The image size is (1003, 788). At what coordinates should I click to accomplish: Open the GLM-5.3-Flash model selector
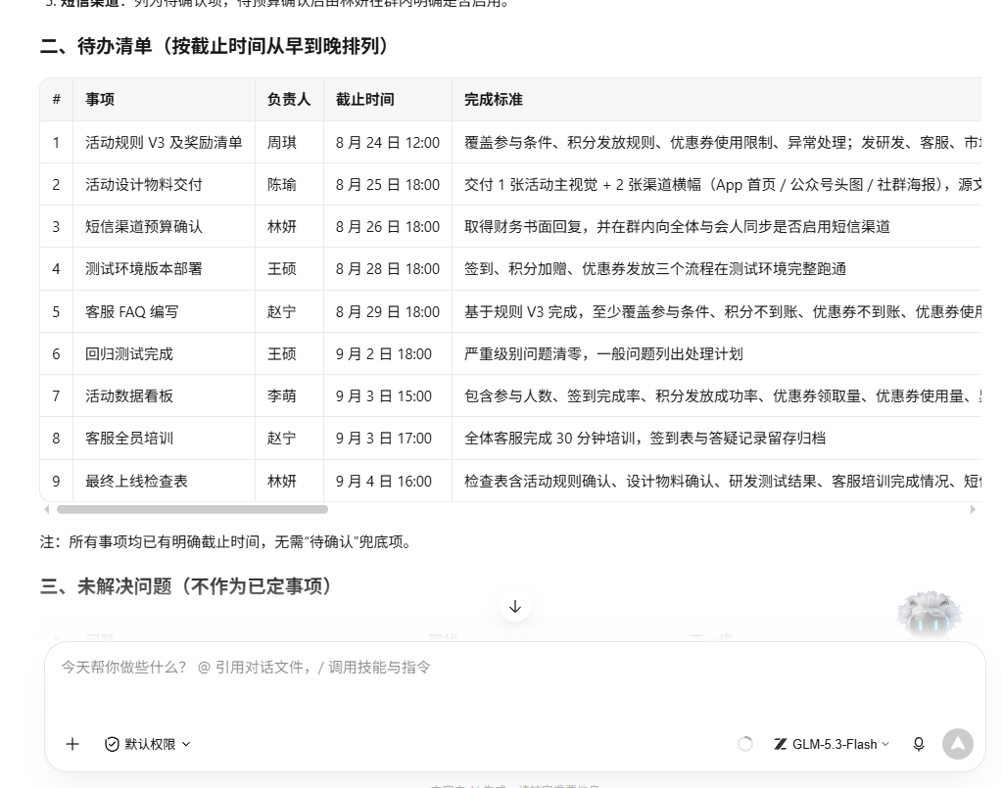pos(832,744)
